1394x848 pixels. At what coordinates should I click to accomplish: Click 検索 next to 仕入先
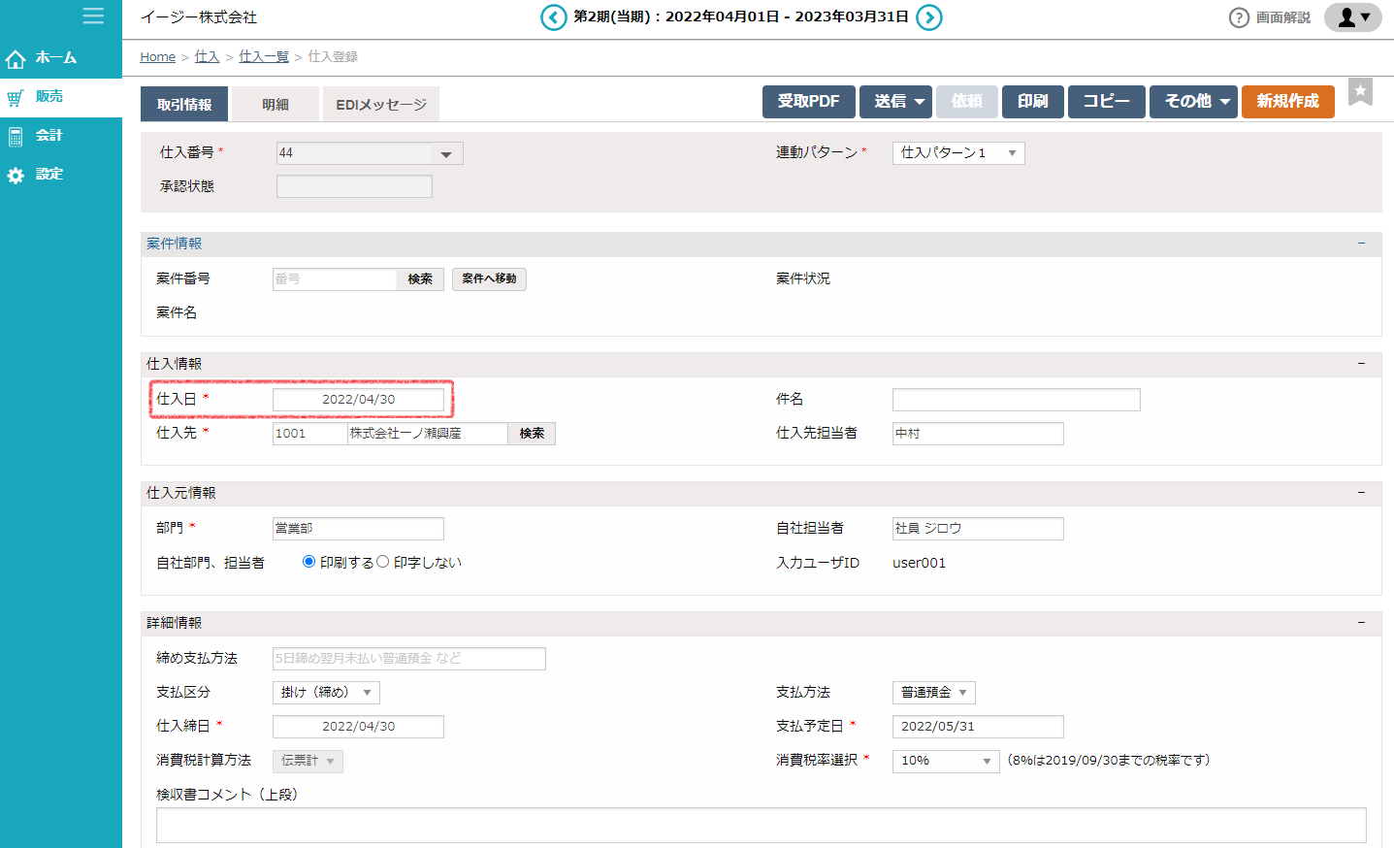click(x=532, y=434)
